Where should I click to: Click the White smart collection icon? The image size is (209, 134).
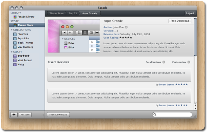click(x=15, y=65)
